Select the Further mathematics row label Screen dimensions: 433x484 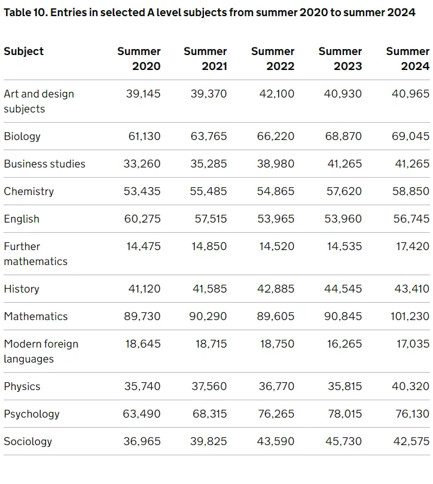(x=35, y=254)
